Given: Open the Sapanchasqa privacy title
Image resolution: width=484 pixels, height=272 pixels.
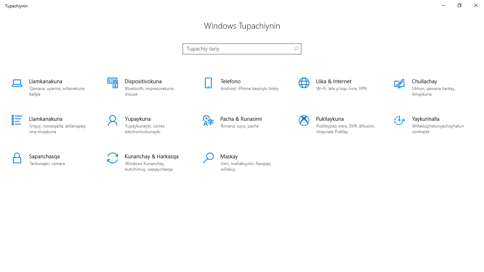Looking at the screenshot, I should tap(44, 157).
